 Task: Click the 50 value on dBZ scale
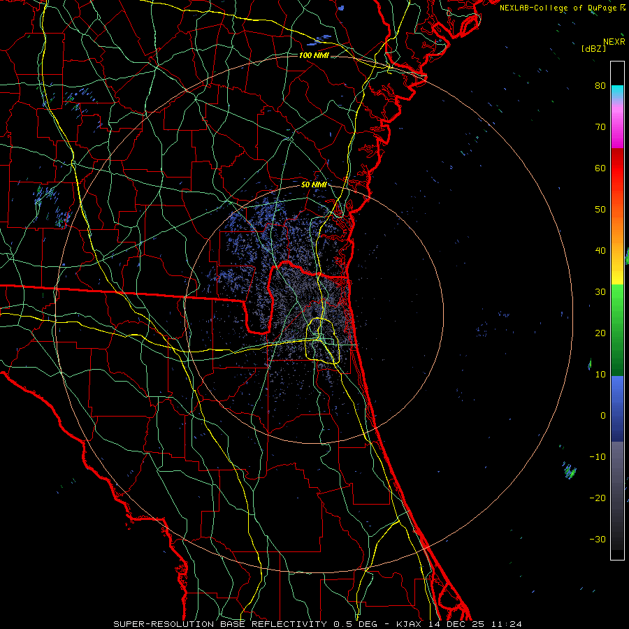click(600, 210)
